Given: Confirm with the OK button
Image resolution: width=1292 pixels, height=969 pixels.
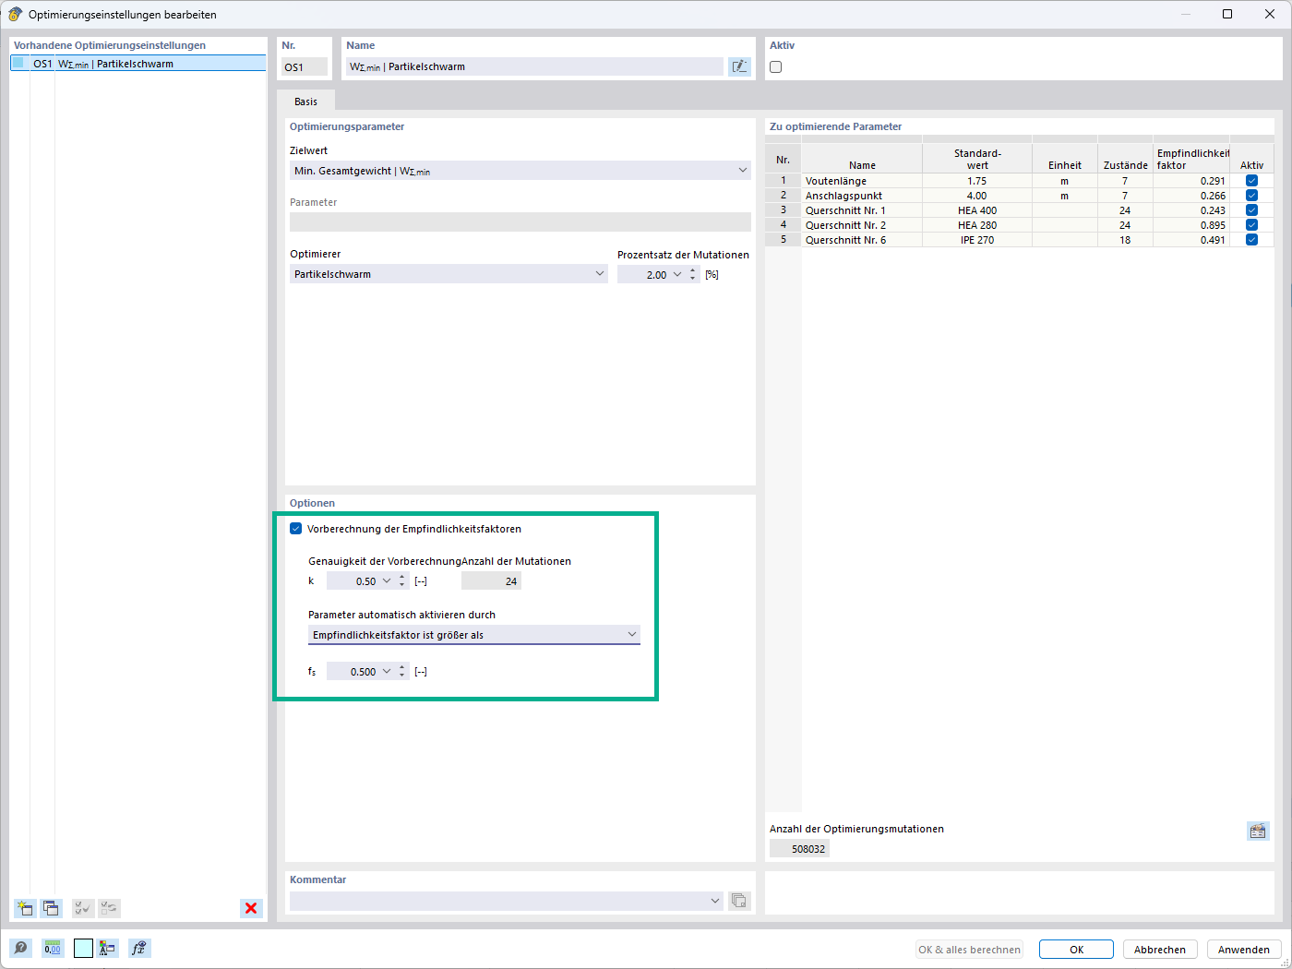Looking at the screenshot, I should (1076, 949).
